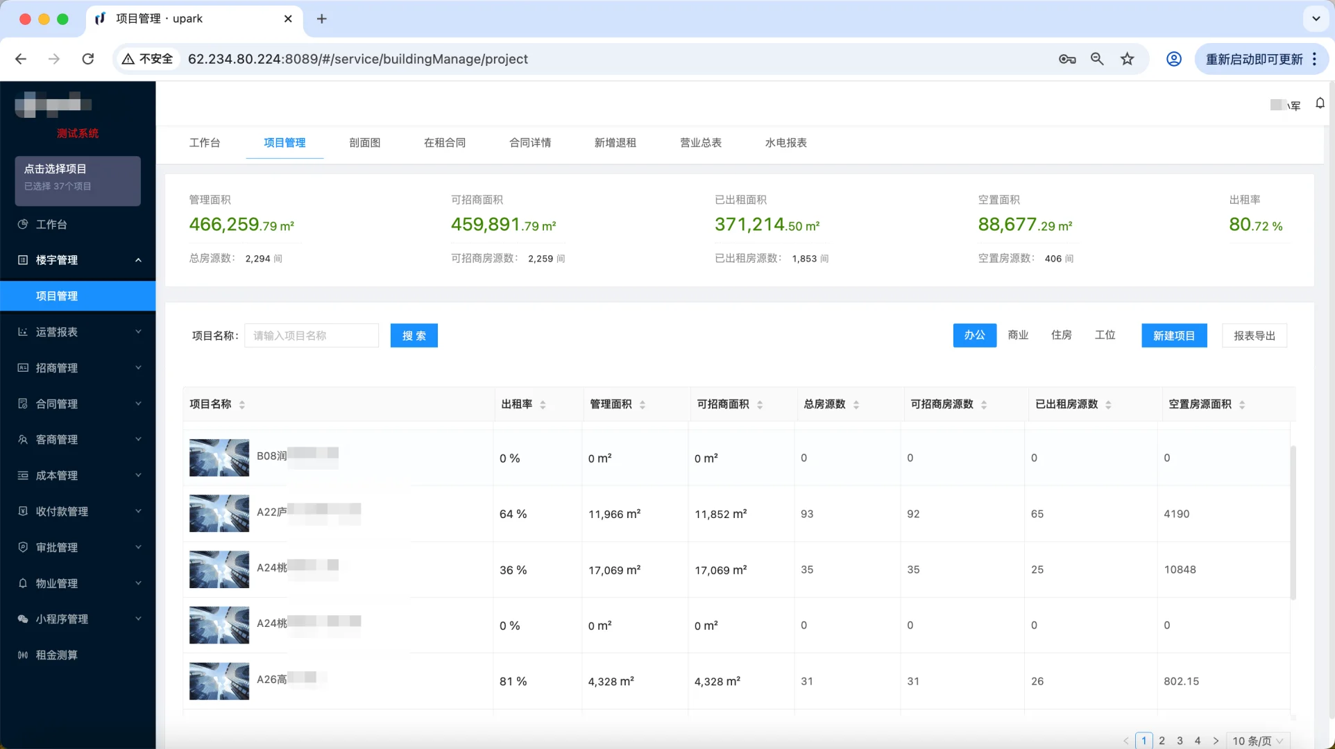Switch filter to 商业 category

(1017, 335)
